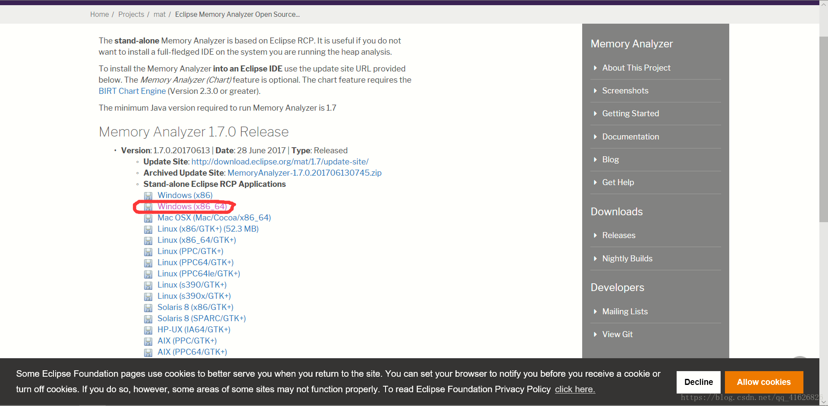The height and width of the screenshot is (406, 828).
Task: Open Mac OSX (Mac/Cocoa/x86_64) download
Action: (214, 218)
